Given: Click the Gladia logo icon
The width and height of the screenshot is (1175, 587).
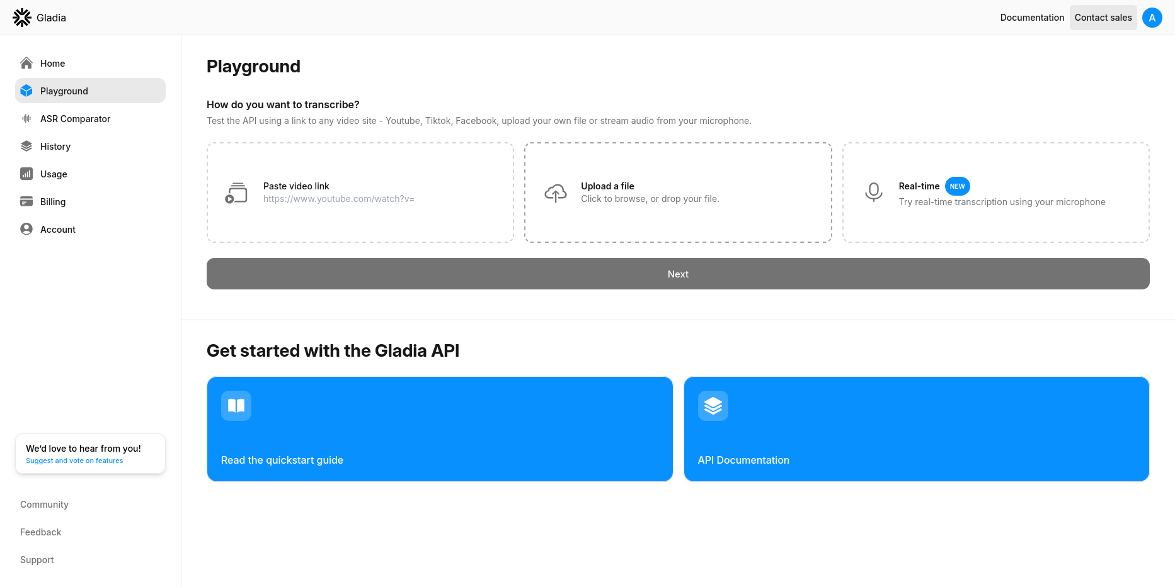Looking at the screenshot, I should (x=22, y=18).
